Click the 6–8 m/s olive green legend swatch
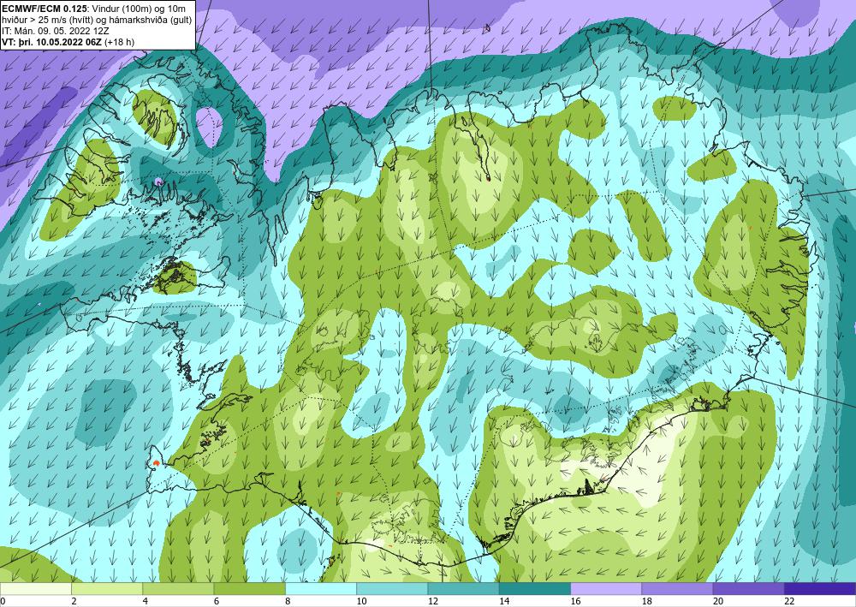This screenshot has height=607, width=856. (249, 588)
